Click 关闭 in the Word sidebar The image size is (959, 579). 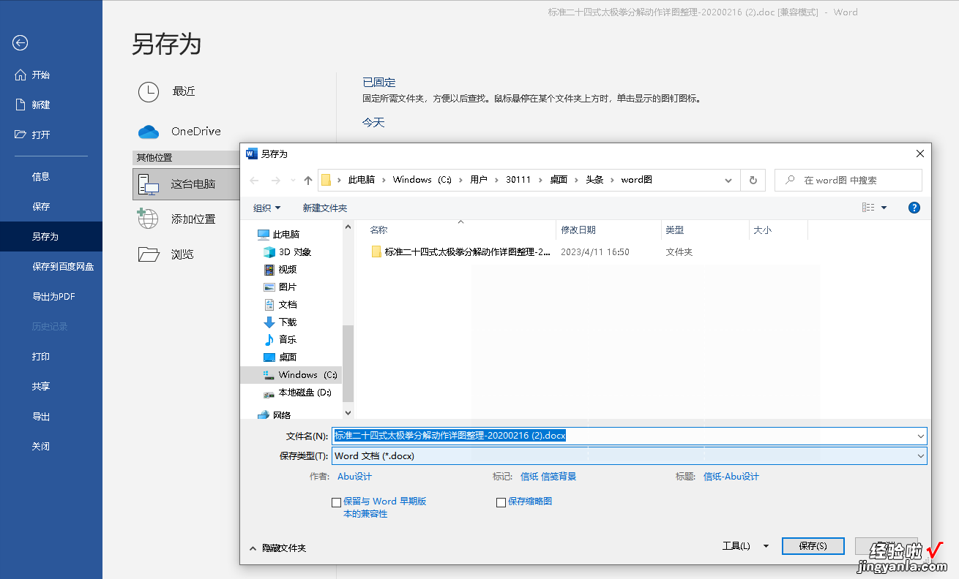[x=41, y=446]
